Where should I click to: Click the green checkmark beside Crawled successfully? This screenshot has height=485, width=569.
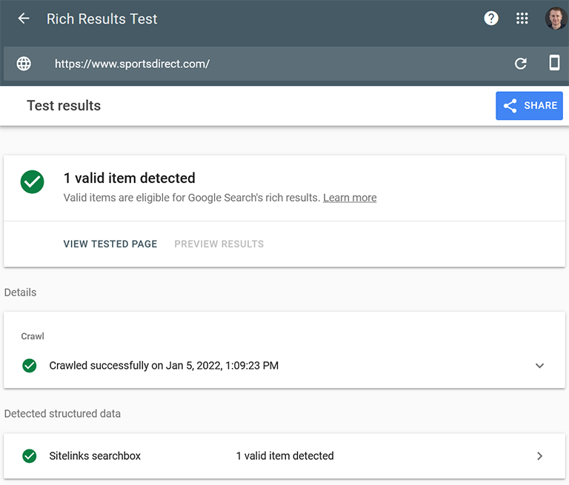click(x=30, y=365)
